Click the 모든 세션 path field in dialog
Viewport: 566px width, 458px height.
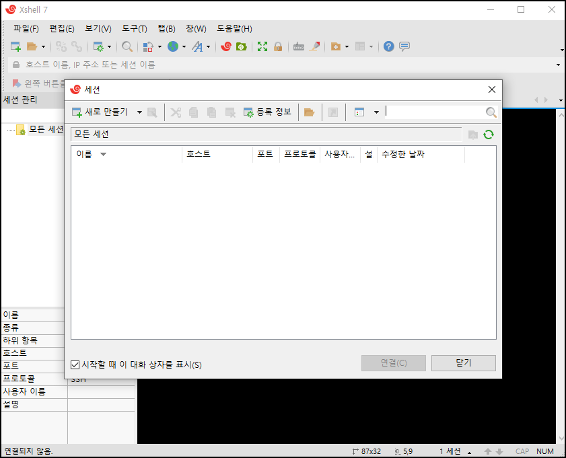coord(267,134)
